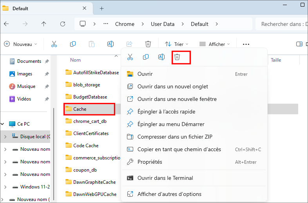Viewport: 308px width, 203px height.
Task: Click the PC monitor icon in the address bar
Action: (83, 24)
